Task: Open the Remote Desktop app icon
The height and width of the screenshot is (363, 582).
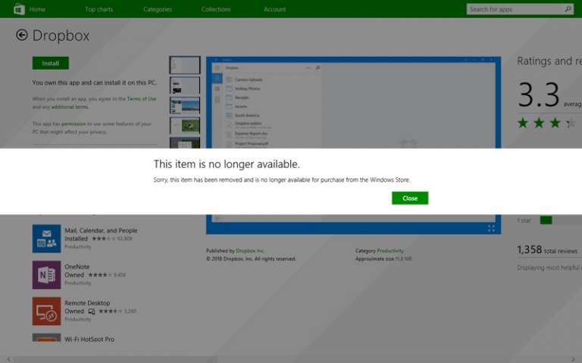Action: (46, 311)
